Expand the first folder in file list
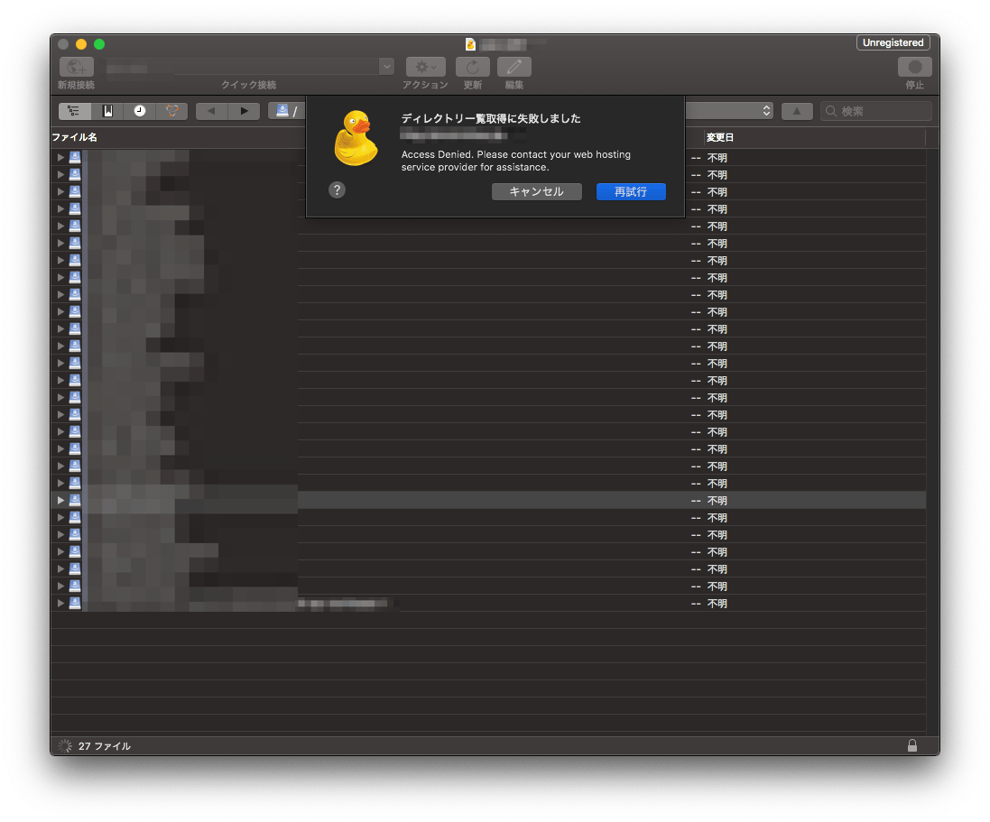The height and width of the screenshot is (822, 990). click(60, 157)
